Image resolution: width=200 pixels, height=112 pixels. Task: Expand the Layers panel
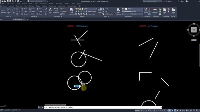pyautogui.click(x=83, y=16)
